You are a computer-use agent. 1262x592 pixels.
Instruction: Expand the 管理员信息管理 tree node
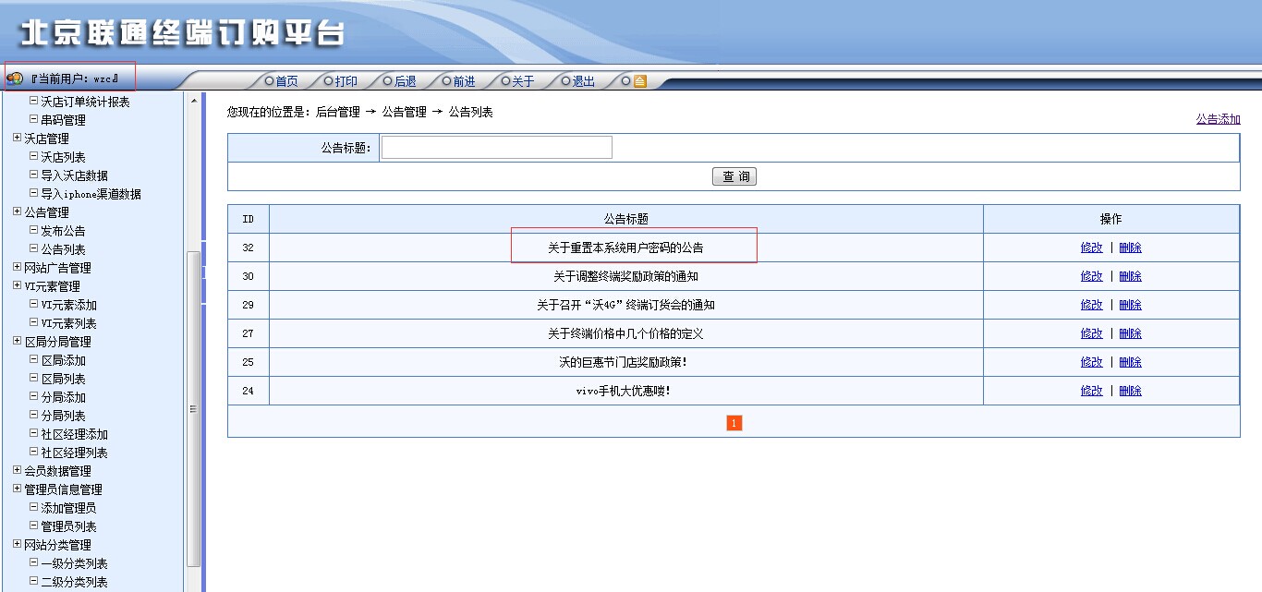pos(18,489)
